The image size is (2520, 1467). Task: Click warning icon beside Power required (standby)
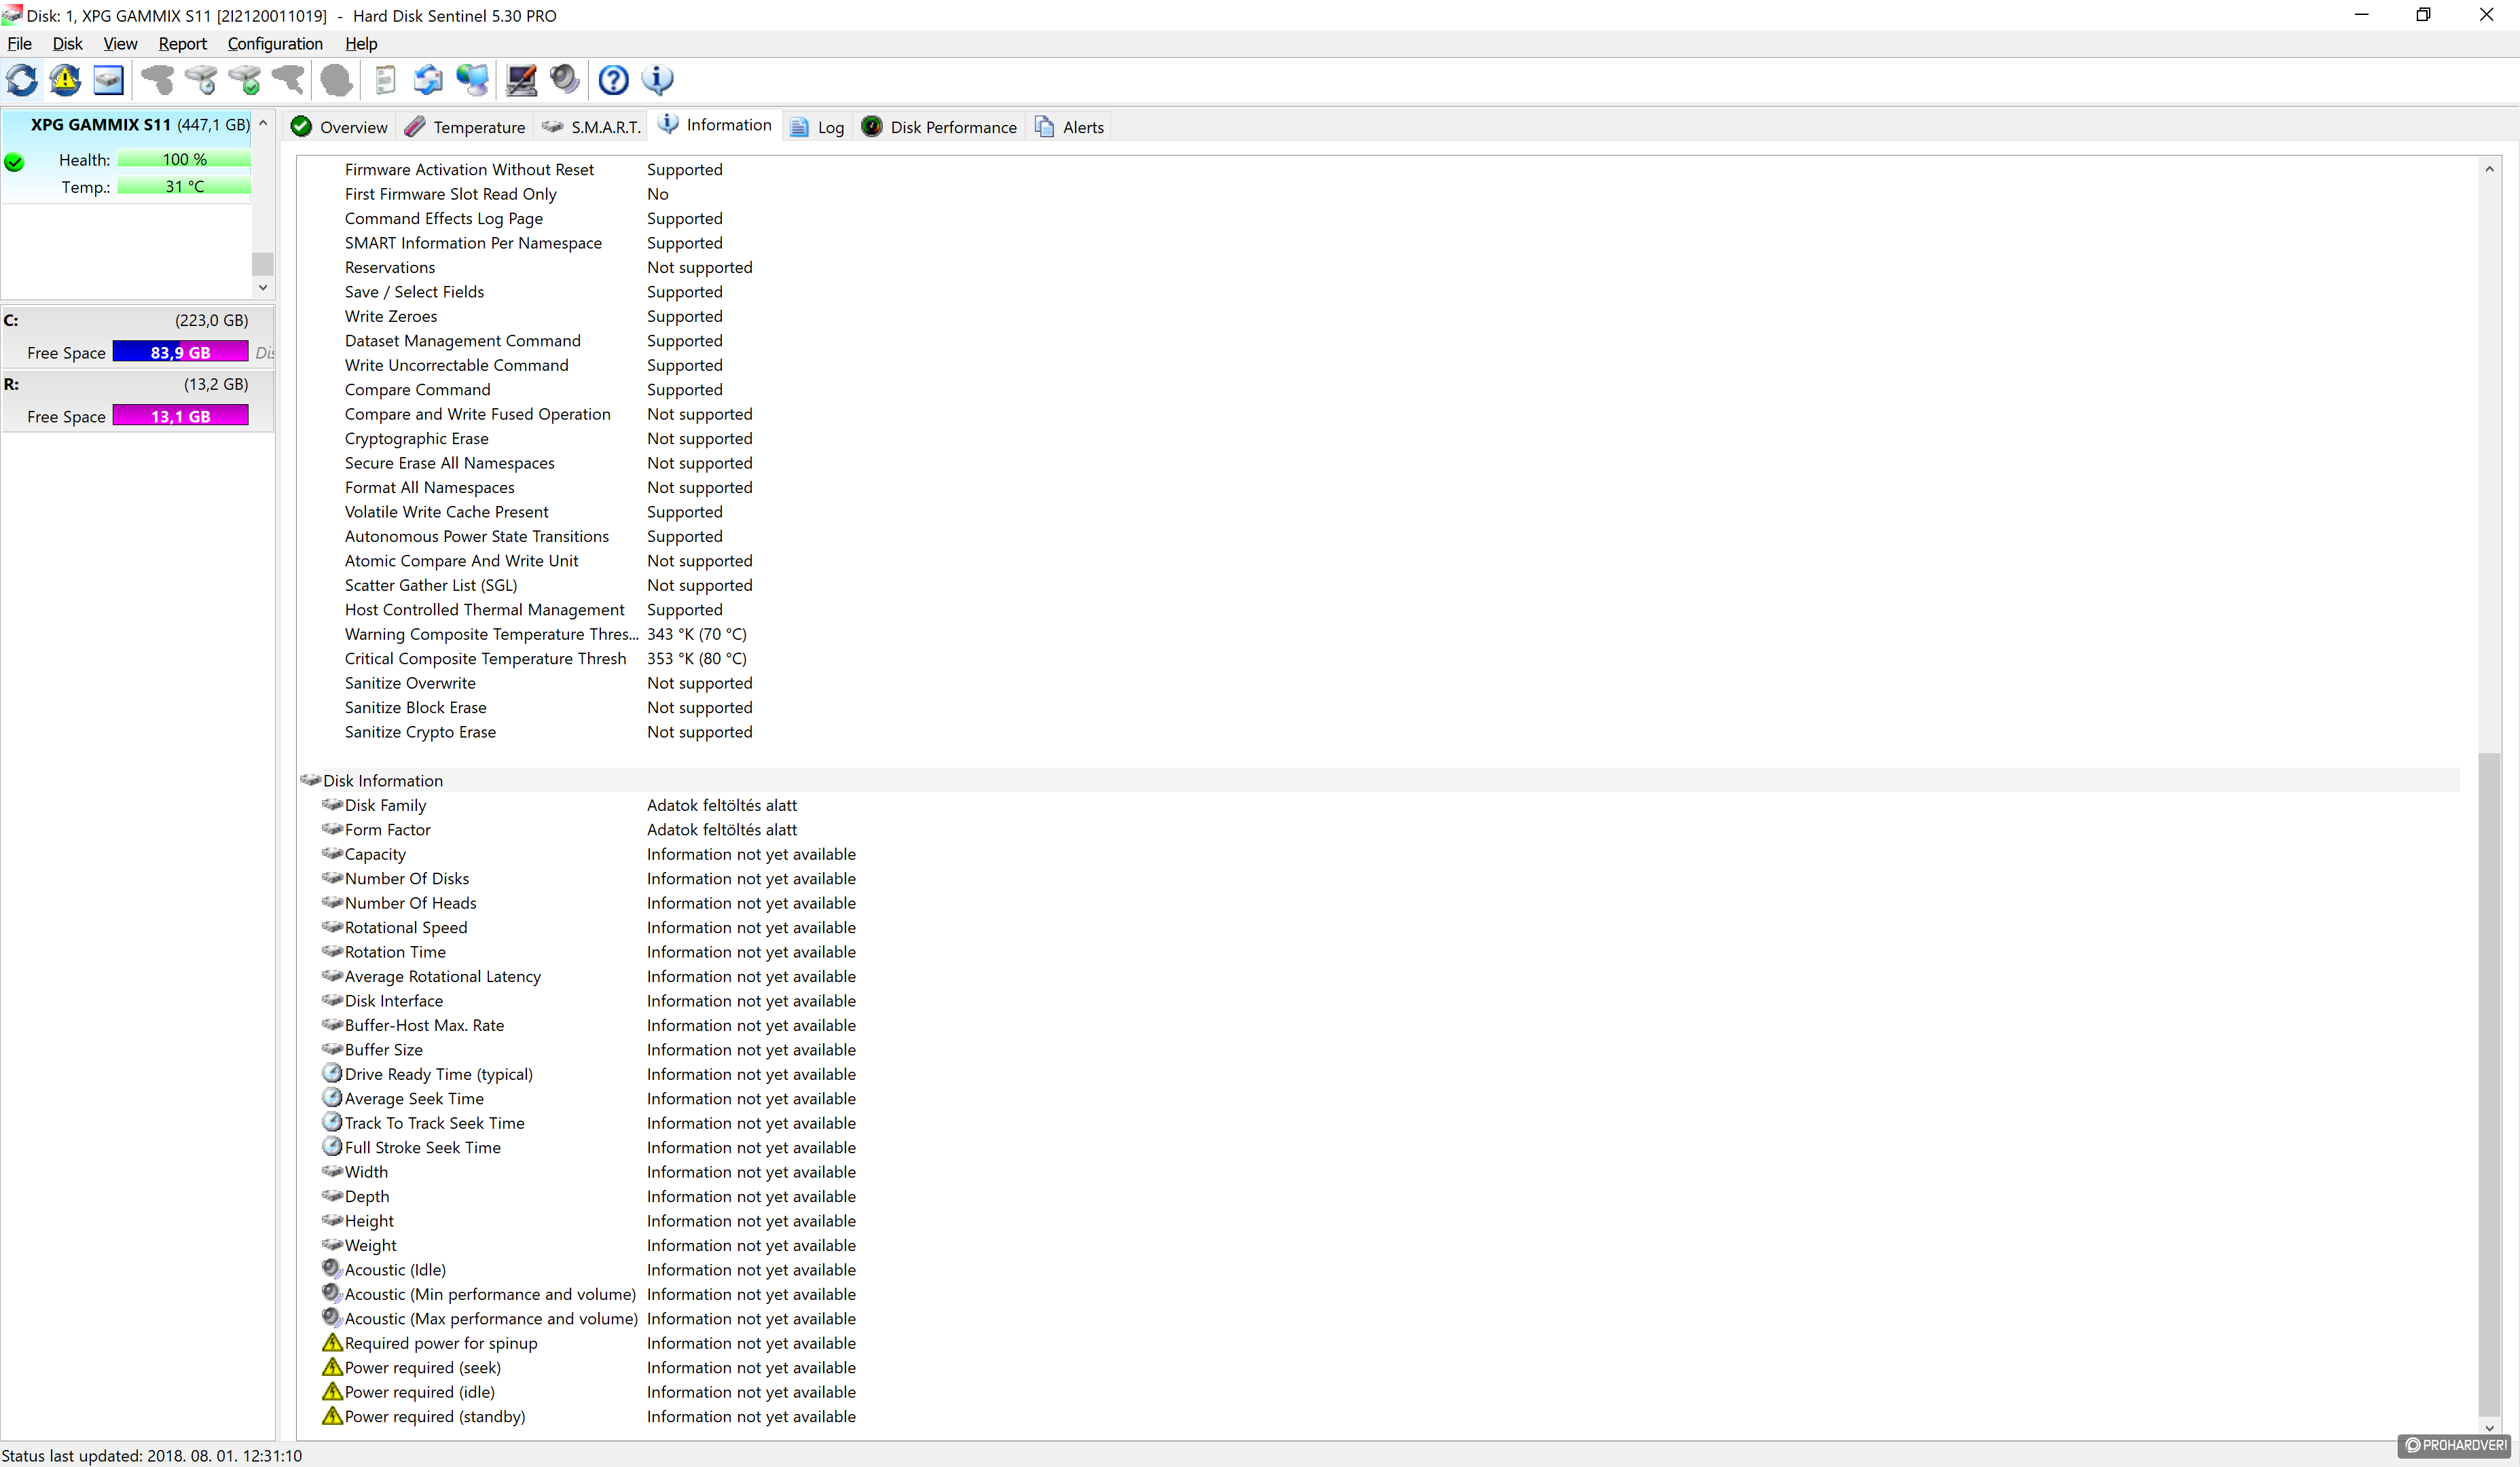click(x=332, y=1416)
